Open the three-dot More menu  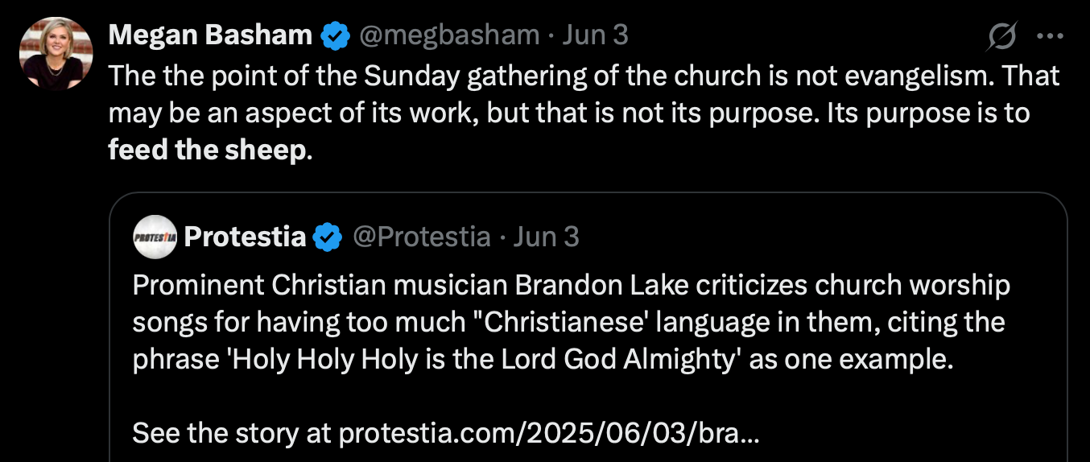[1050, 35]
